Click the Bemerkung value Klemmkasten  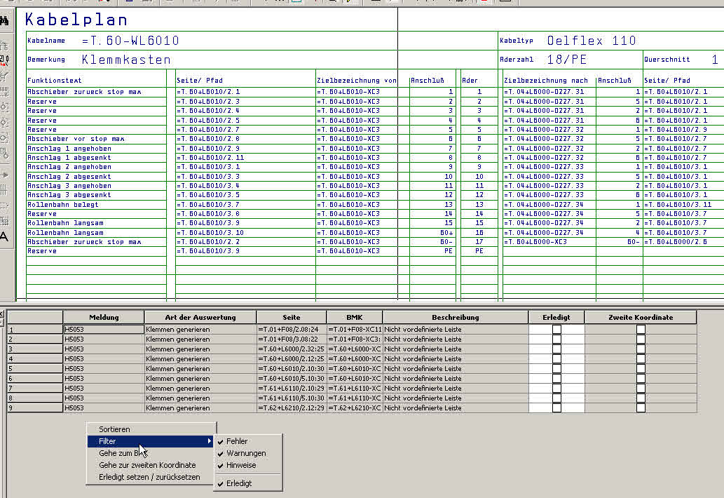pyautogui.click(x=126, y=60)
